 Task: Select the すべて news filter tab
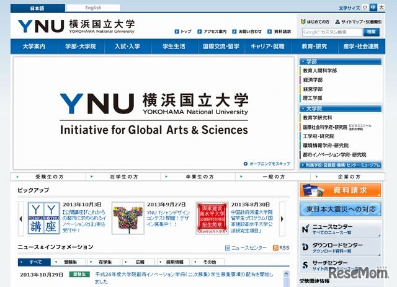[34, 262]
